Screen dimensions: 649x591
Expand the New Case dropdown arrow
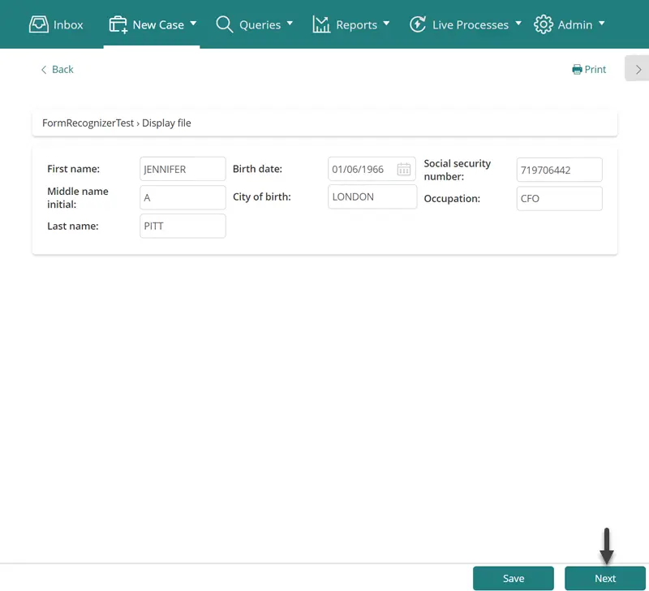[193, 24]
